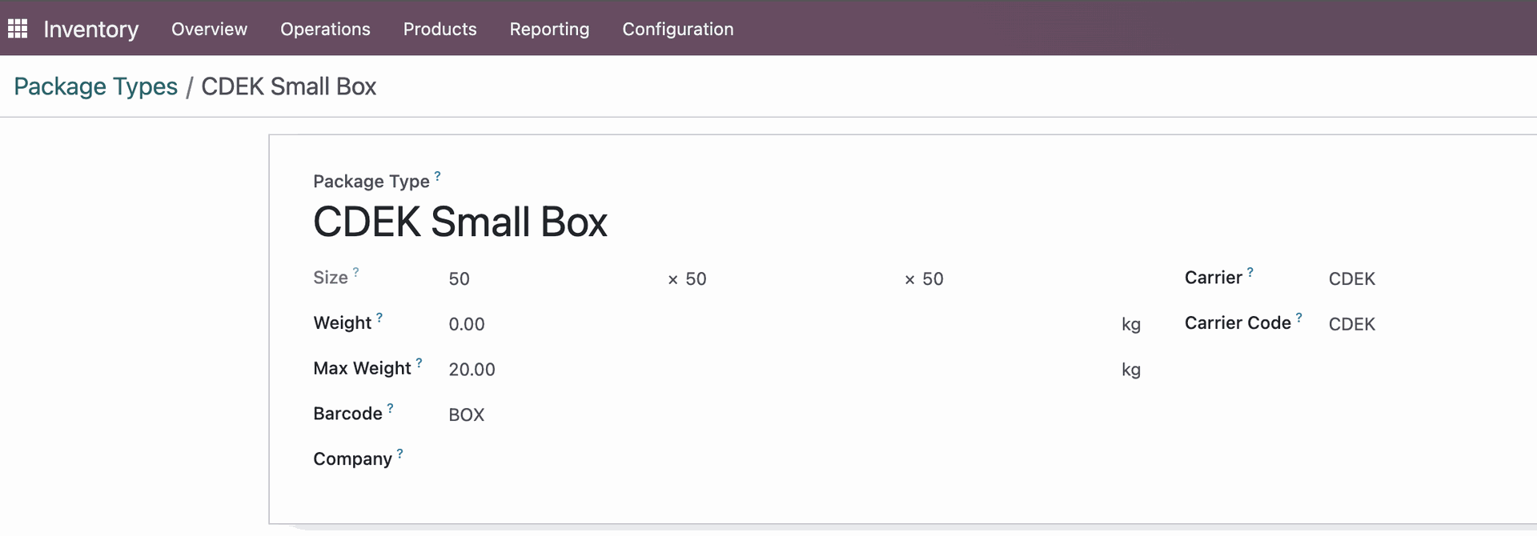Click the Barcode help question mark
The width and height of the screenshot is (1537, 536).
coord(390,408)
